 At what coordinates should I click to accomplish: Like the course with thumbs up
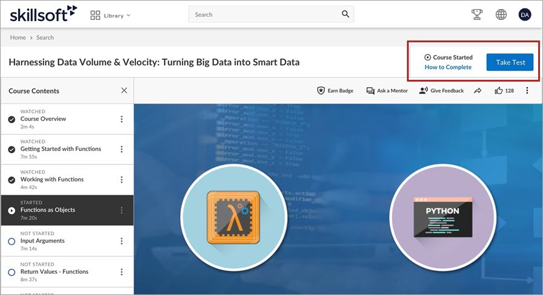tap(498, 91)
